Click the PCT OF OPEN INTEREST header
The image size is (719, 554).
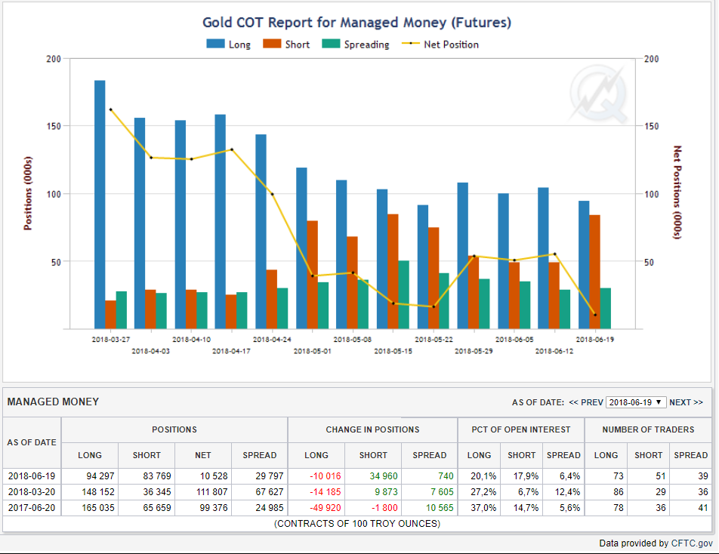click(521, 429)
